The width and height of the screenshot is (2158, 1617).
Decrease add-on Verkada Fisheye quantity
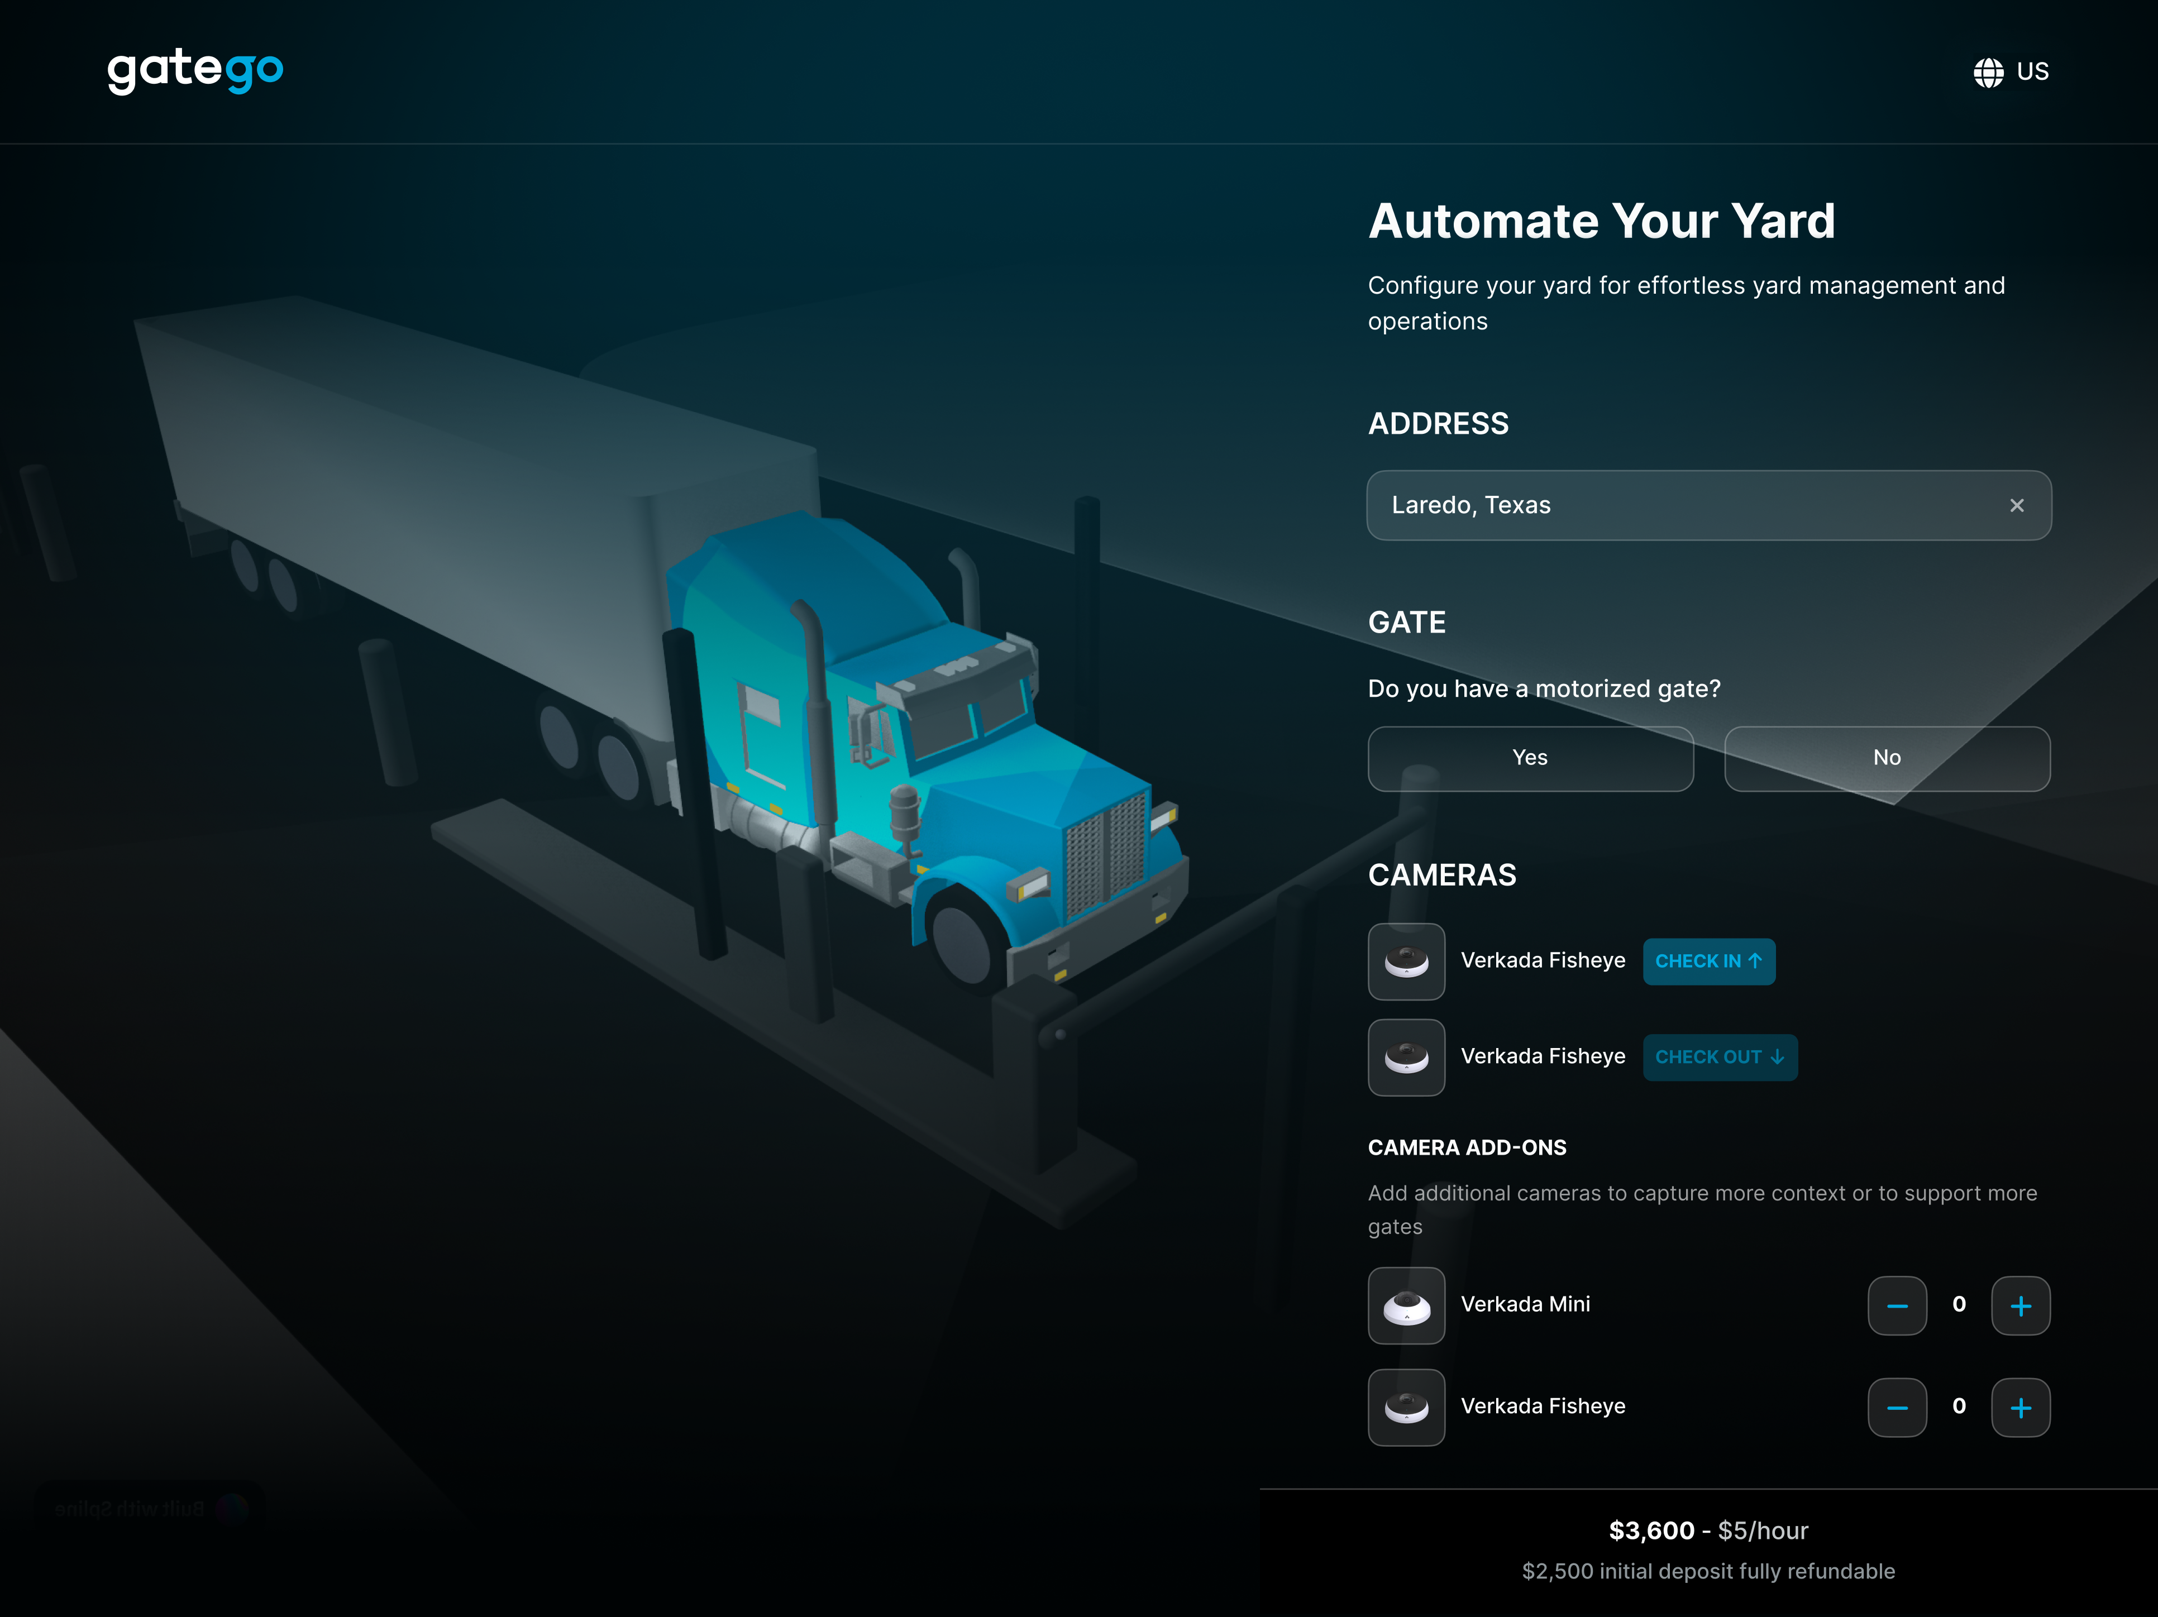pyautogui.click(x=1897, y=1407)
